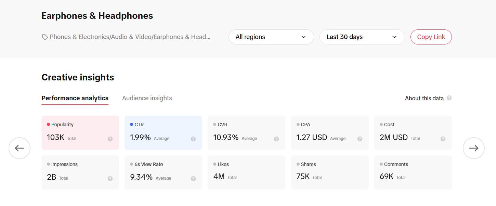Click help icon on 6s View Rate card
This screenshot has width=496, height=206.
click(193, 179)
